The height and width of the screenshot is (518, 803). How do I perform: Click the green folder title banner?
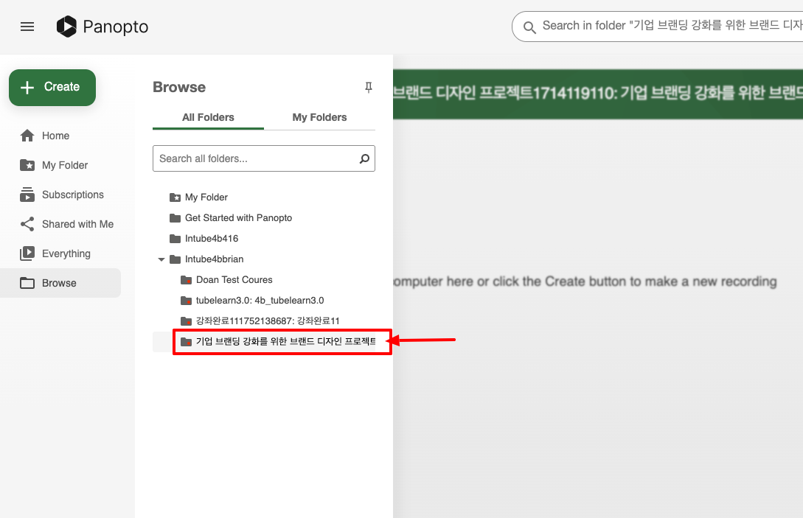click(597, 94)
